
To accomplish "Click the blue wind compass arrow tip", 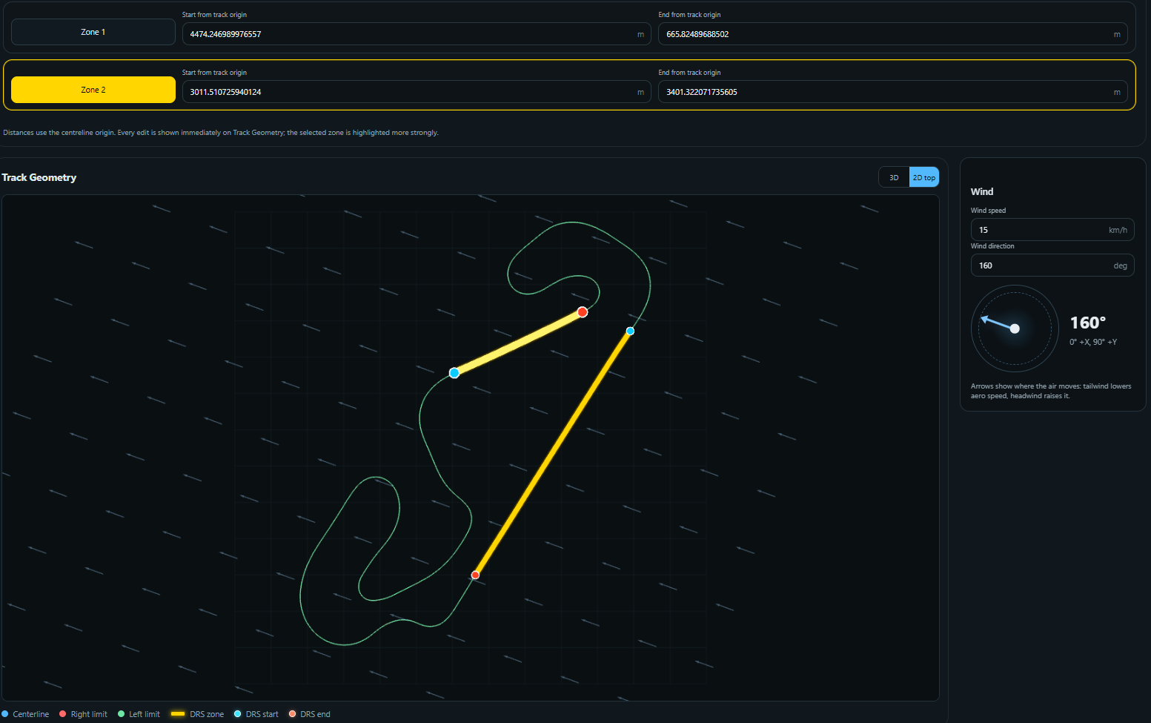I will (984, 319).
